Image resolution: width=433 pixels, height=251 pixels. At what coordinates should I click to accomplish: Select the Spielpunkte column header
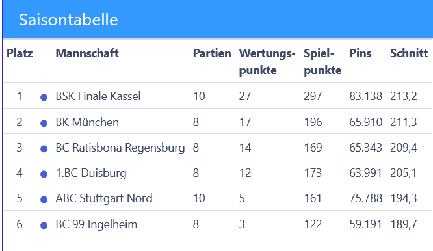point(322,62)
